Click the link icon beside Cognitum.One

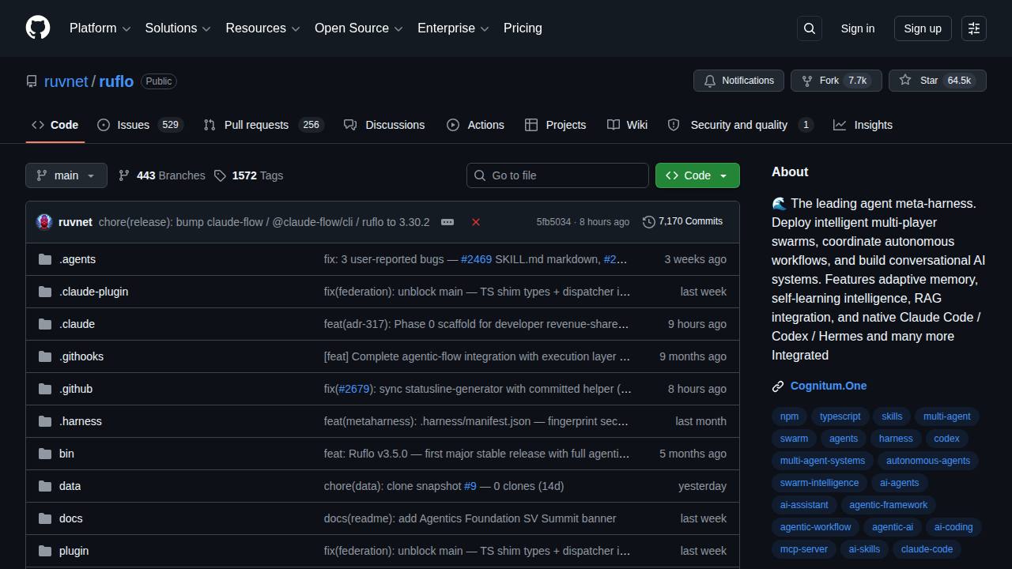778,386
